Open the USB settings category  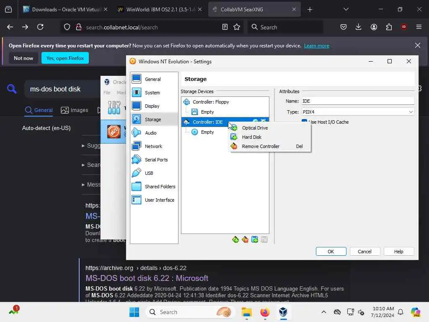click(x=154, y=173)
